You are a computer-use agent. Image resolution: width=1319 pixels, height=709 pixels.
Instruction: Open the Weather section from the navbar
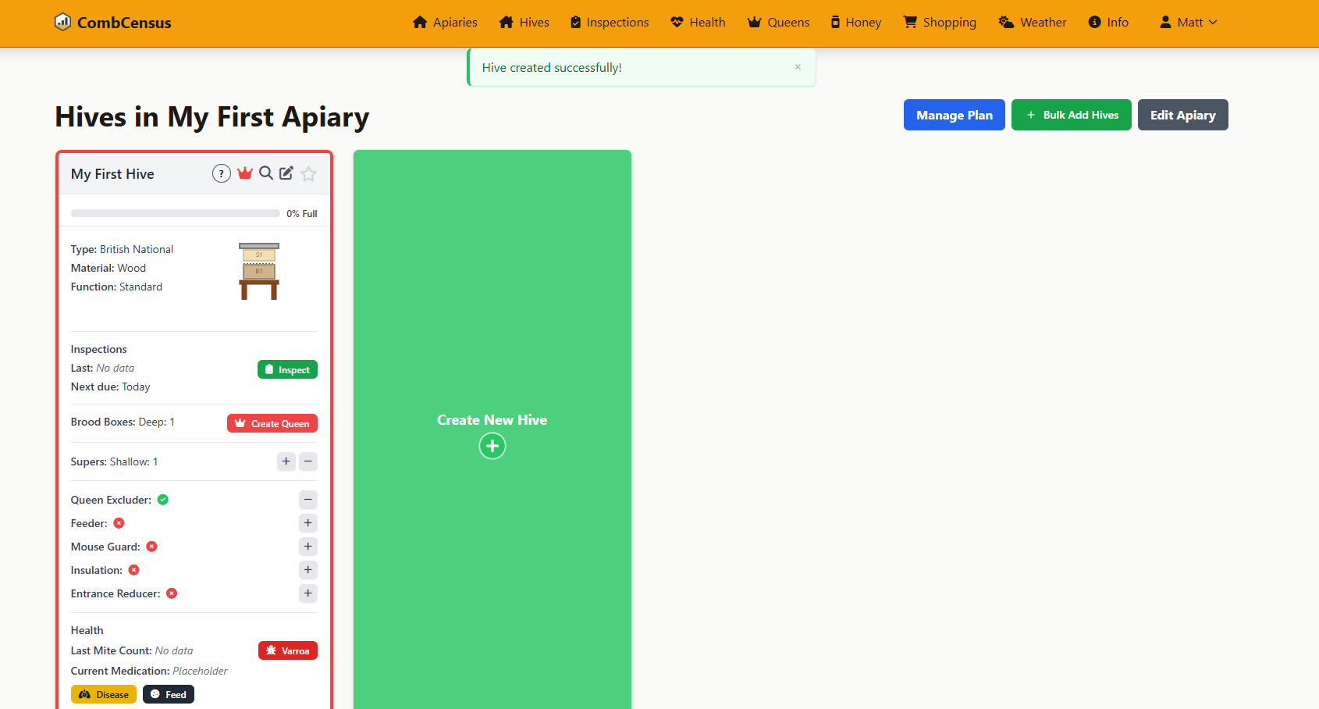(1032, 22)
